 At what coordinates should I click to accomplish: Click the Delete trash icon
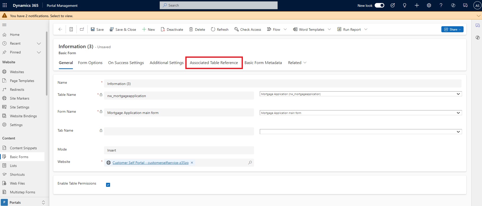[191, 30]
